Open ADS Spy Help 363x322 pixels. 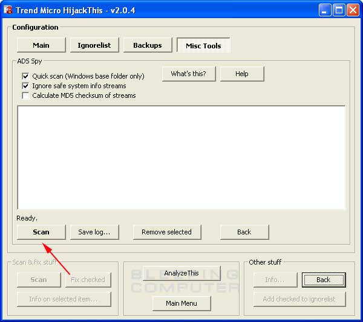click(242, 74)
